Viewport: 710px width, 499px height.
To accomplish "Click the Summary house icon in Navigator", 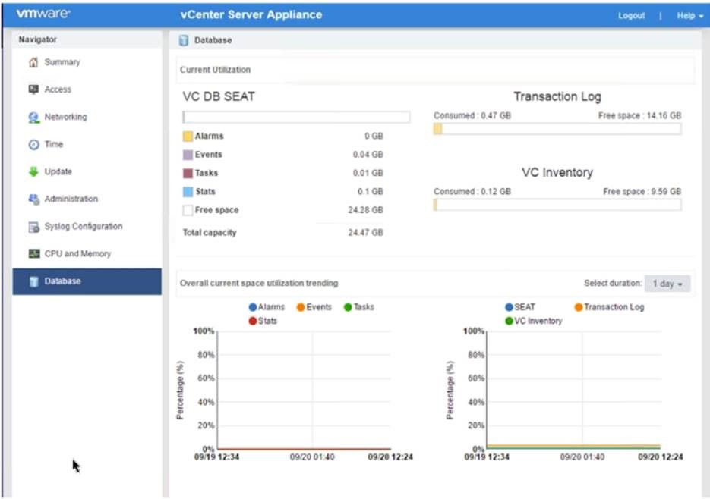I will coord(33,62).
